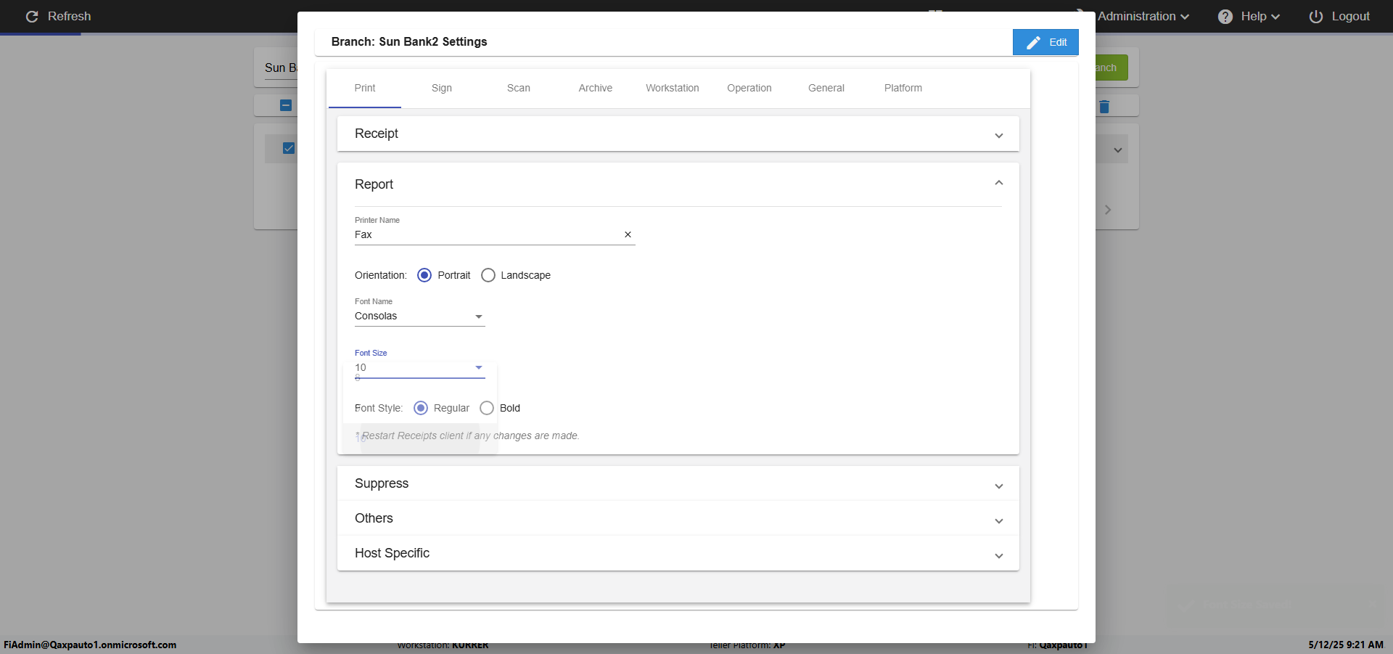Viewport: 1393px width, 654px height.
Task: Open the Font Name dropdown
Action: [x=419, y=316]
